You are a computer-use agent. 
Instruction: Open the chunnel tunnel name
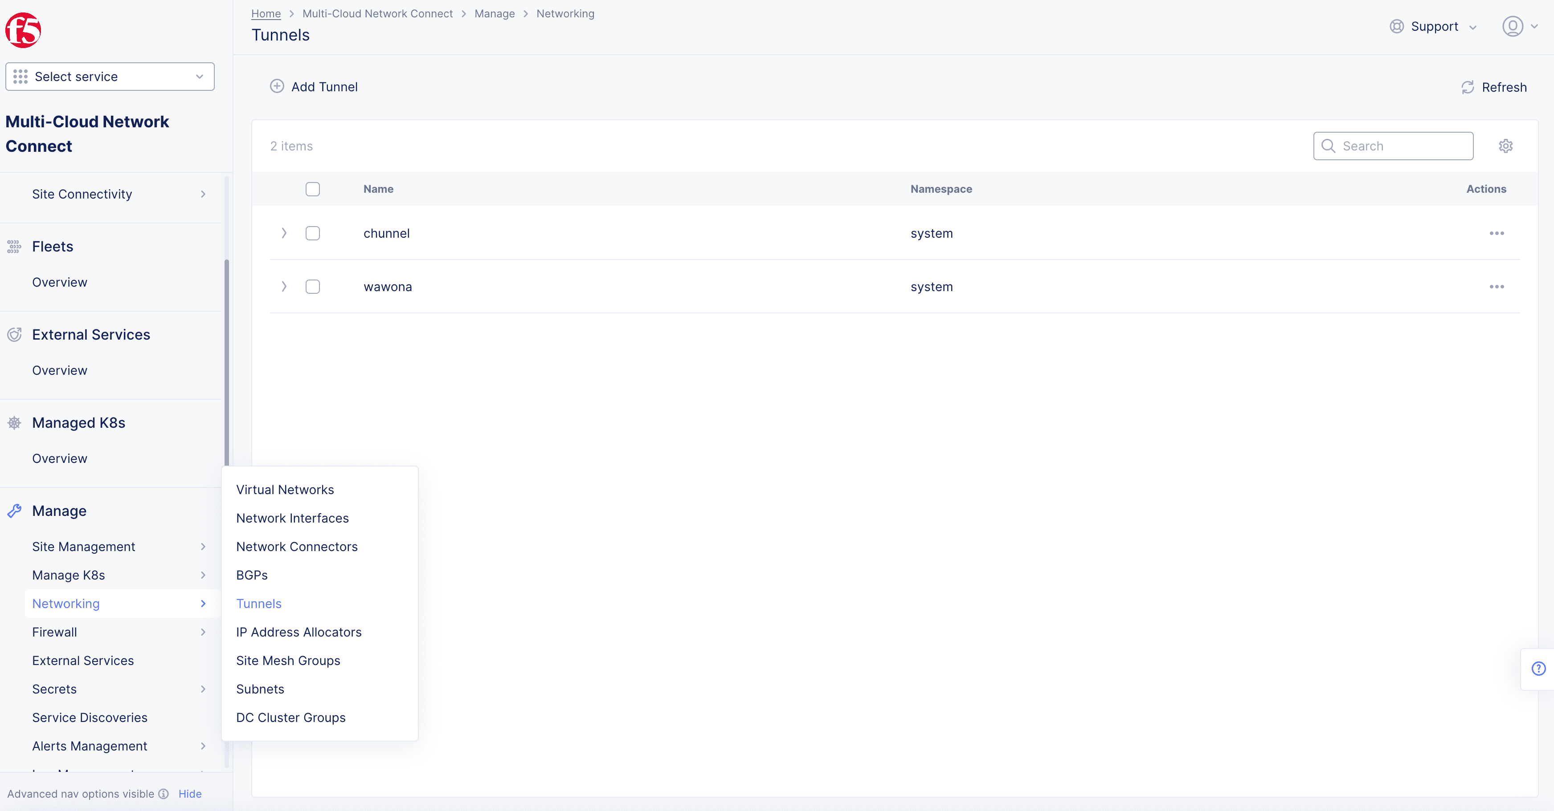387,233
